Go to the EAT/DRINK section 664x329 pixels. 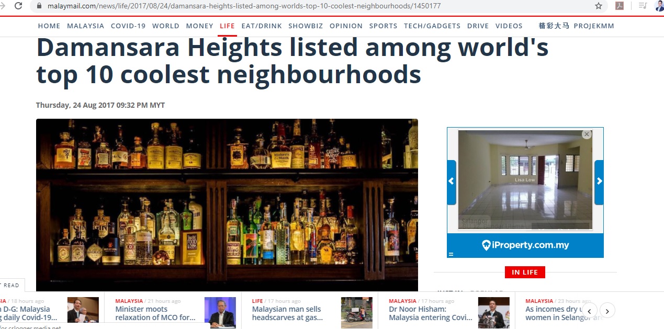coord(262,26)
